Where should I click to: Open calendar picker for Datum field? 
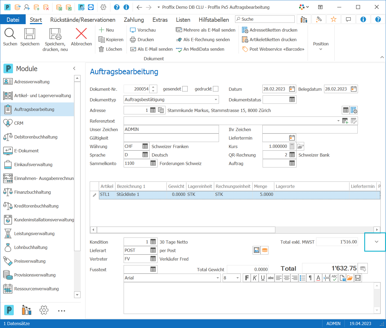(292, 89)
